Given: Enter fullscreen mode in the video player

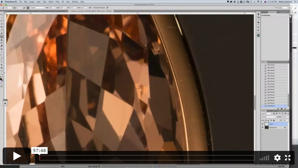Looking at the screenshot, I should point(288,158).
